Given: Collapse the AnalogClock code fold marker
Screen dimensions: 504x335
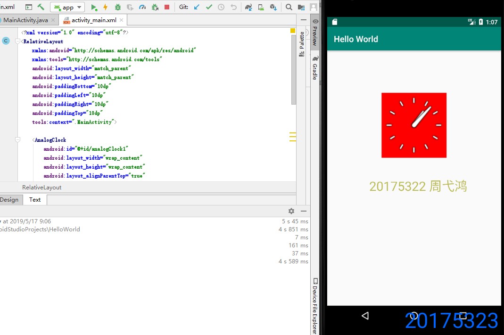Looking at the screenshot, I should coord(17,140).
